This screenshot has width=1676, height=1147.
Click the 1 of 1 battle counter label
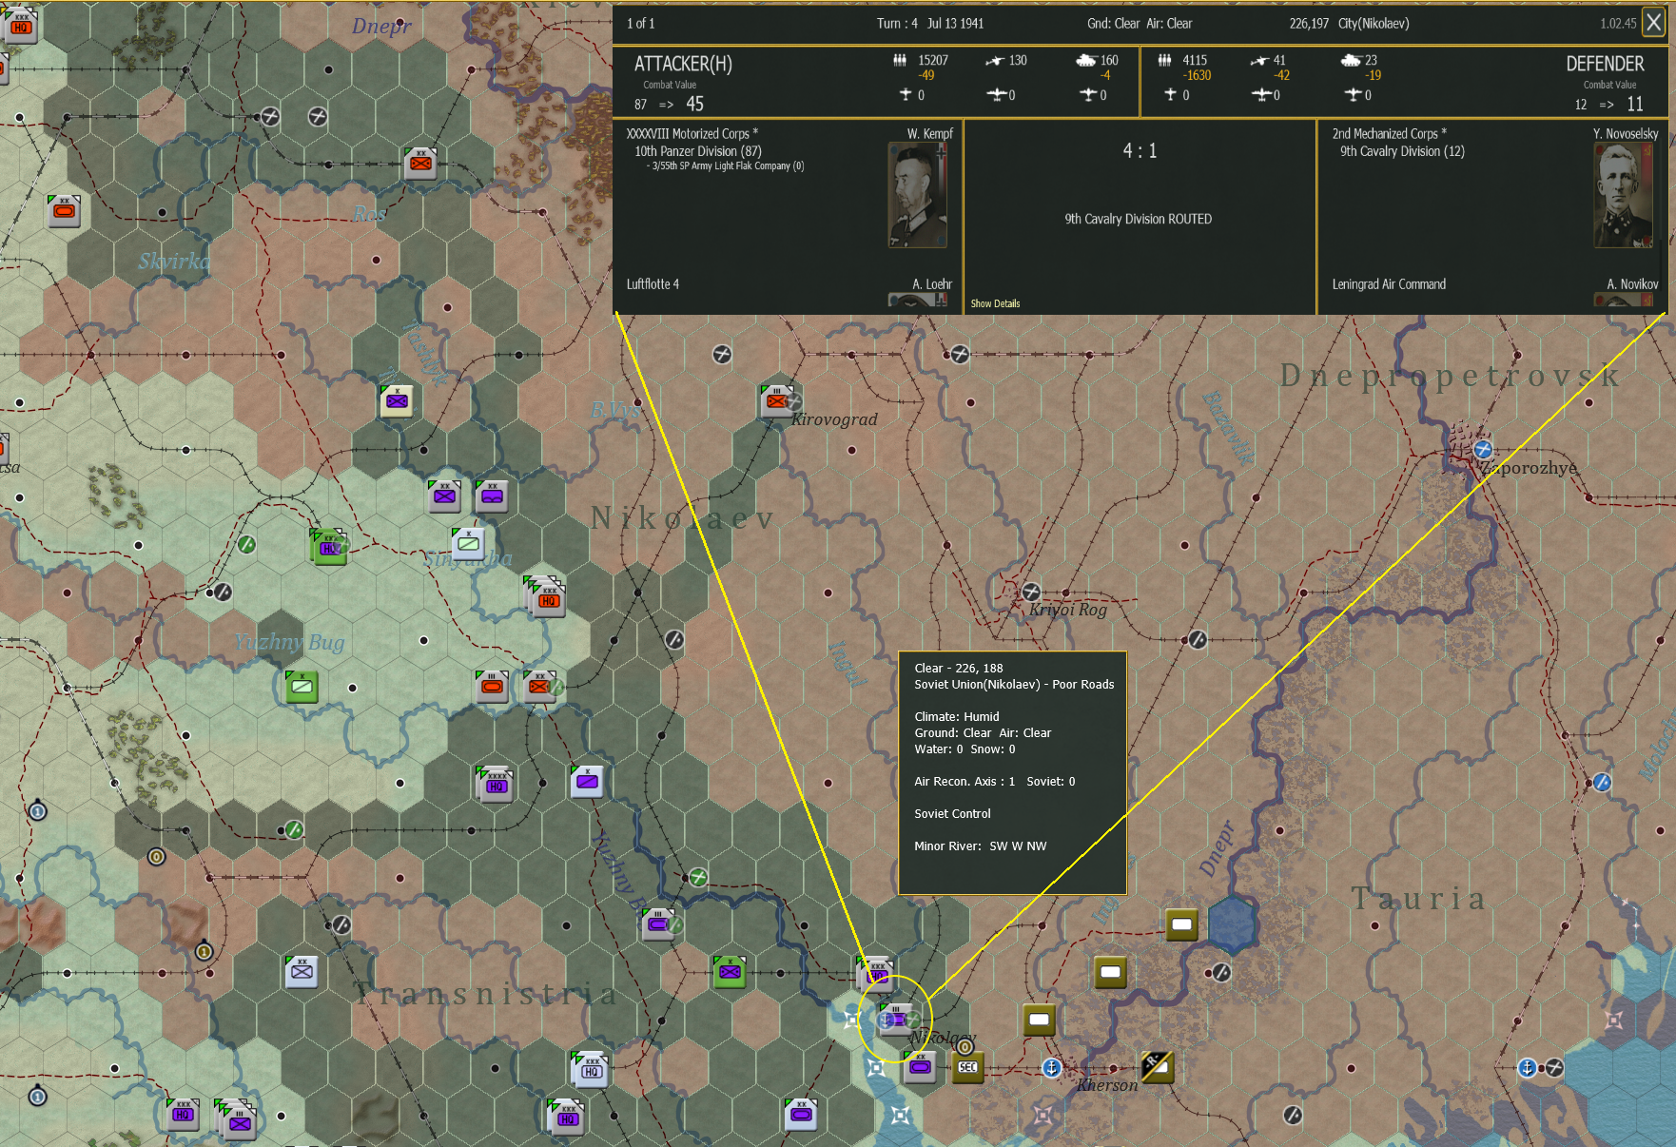(643, 23)
